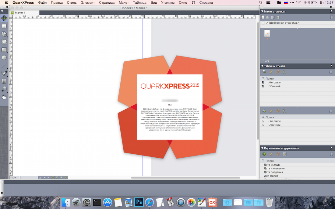The height and width of the screenshot is (209, 335).
Task: Select the Text Content tool
Action: [4, 26]
